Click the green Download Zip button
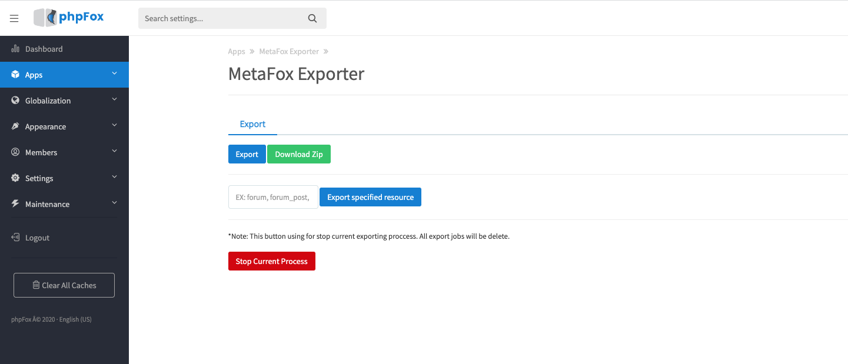The image size is (848, 364). (299, 154)
